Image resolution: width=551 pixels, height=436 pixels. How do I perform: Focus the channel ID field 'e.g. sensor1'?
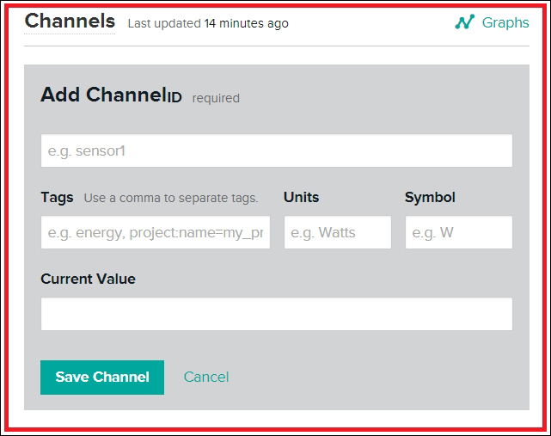point(277,150)
